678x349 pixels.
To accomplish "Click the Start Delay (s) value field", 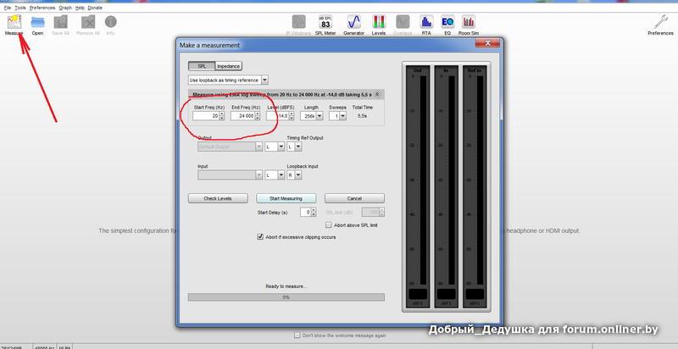I will click(305, 212).
